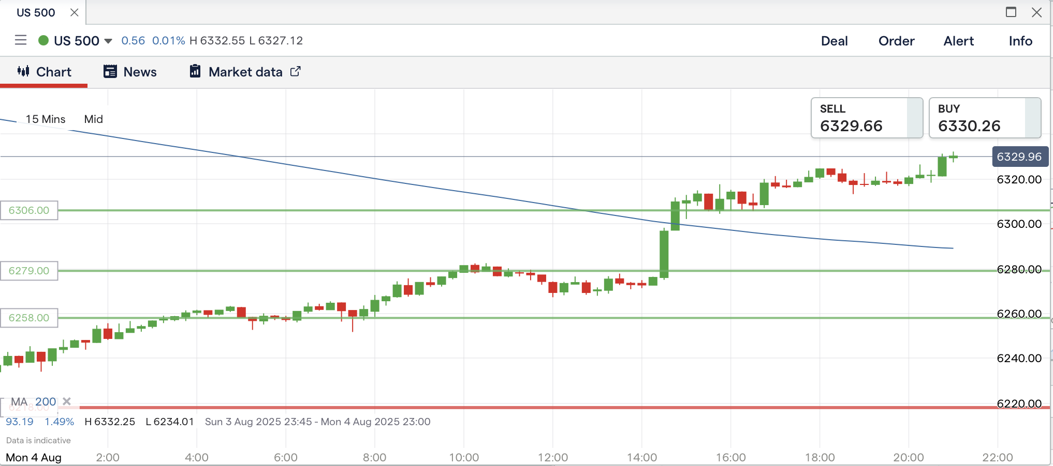Viewport: 1053px width, 466px height.
Task: Expand the US 500 market dropdown
Action: point(108,41)
